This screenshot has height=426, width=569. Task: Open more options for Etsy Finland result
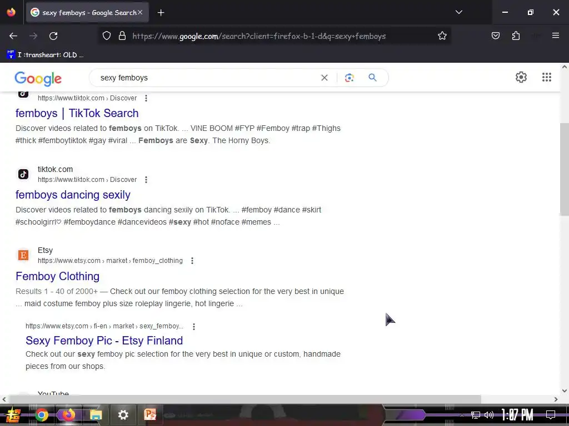tap(194, 327)
